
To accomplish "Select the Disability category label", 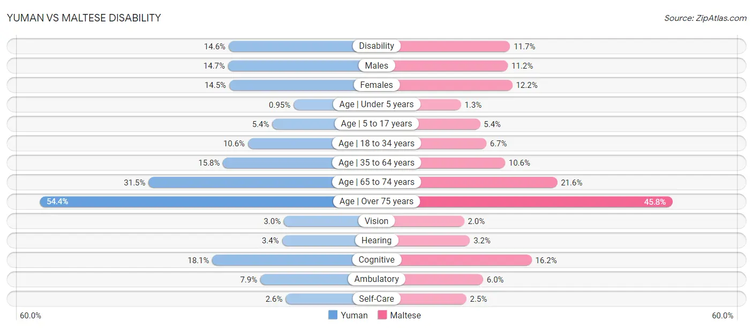I will click(376, 46).
